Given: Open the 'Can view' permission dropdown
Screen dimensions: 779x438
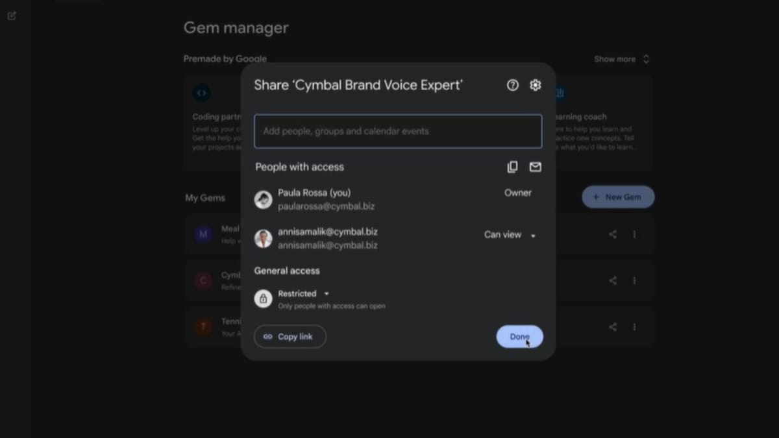Looking at the screenshot, I should tap(510, 235).
